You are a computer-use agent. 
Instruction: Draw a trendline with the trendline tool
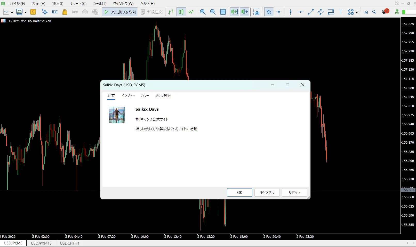coord(311,12)
